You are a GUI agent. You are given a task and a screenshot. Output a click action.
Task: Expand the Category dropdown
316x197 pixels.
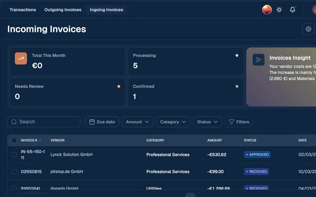[173, 122]
